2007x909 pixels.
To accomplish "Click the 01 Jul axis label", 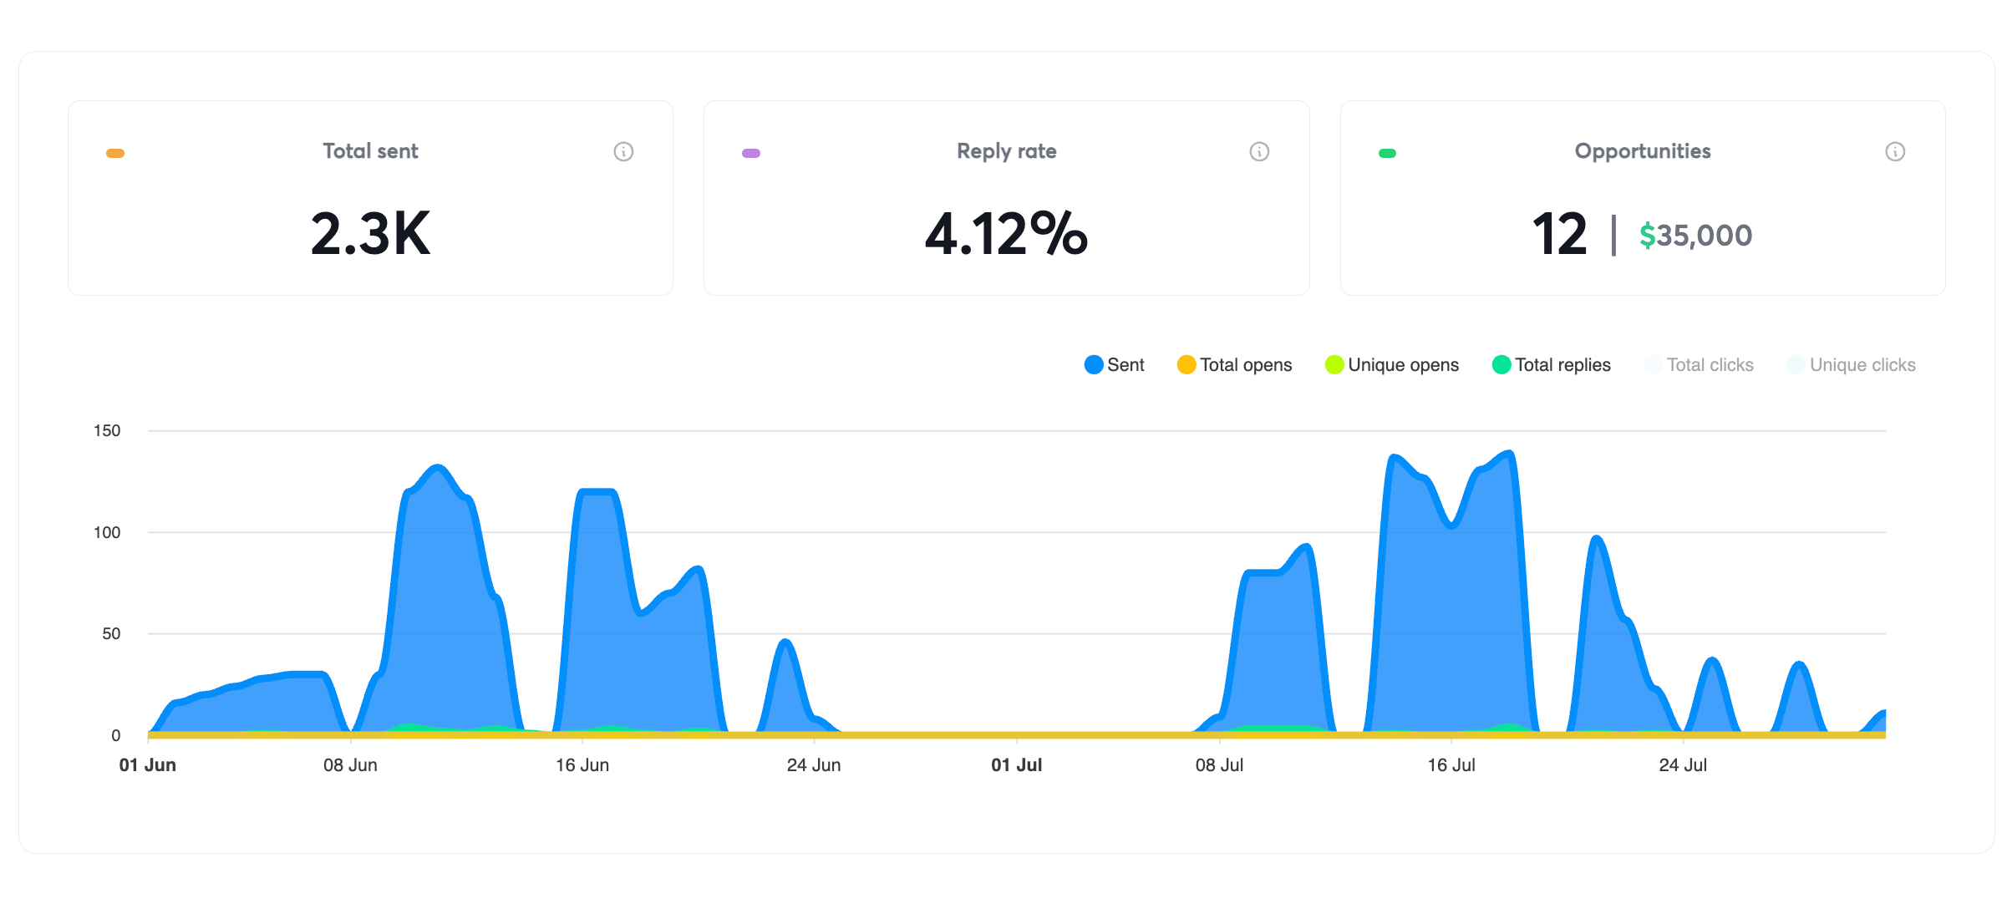I will click(x=1016, y=765).
